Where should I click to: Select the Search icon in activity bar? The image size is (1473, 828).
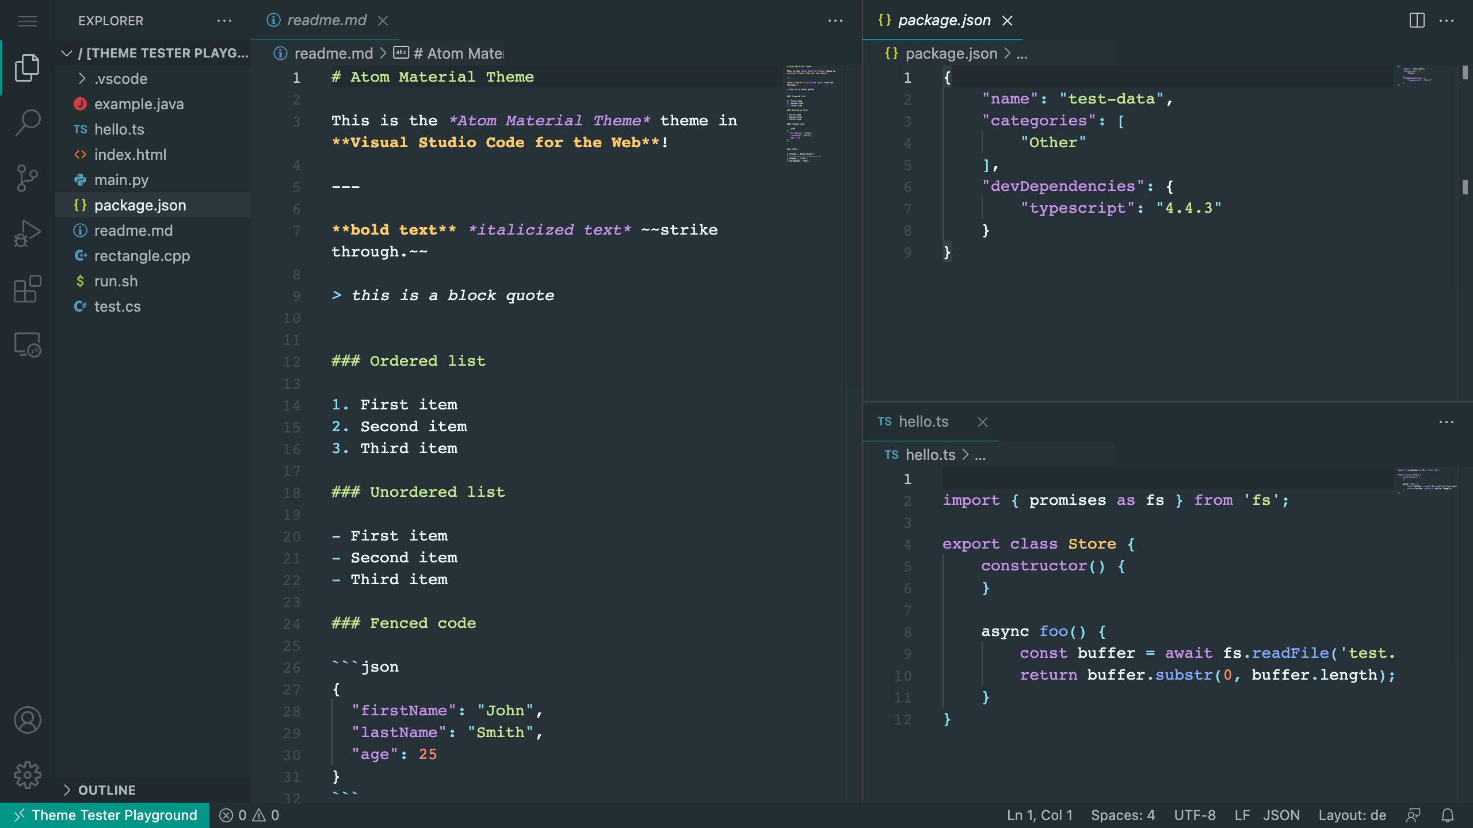tap(27, 122)
